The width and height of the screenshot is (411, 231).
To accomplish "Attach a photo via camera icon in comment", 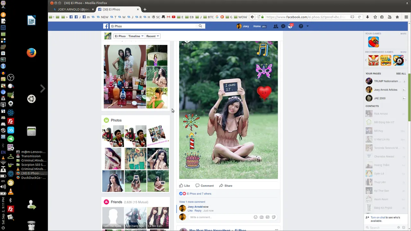I will coord(262,217).
